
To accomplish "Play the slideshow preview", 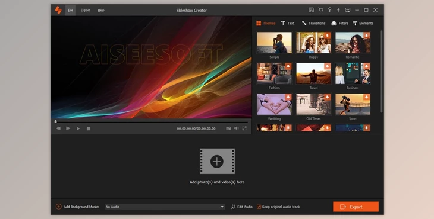I will 78,128.
